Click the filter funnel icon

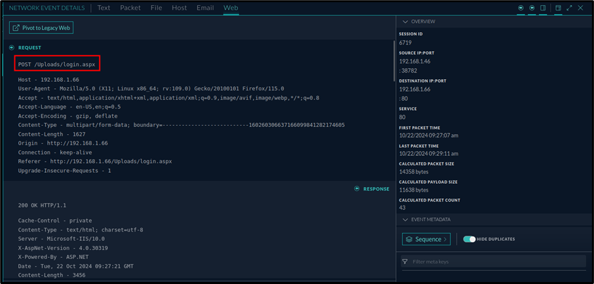405,262
